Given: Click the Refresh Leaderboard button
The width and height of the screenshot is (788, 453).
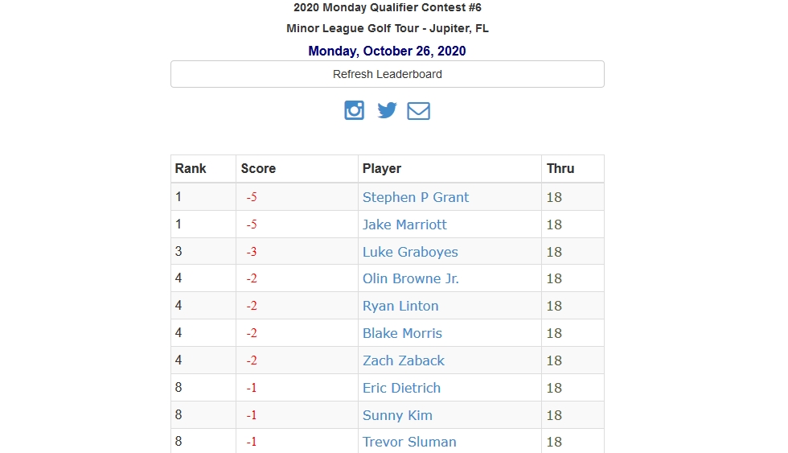Looking at the screenshot, I should (x=388, y=74).
